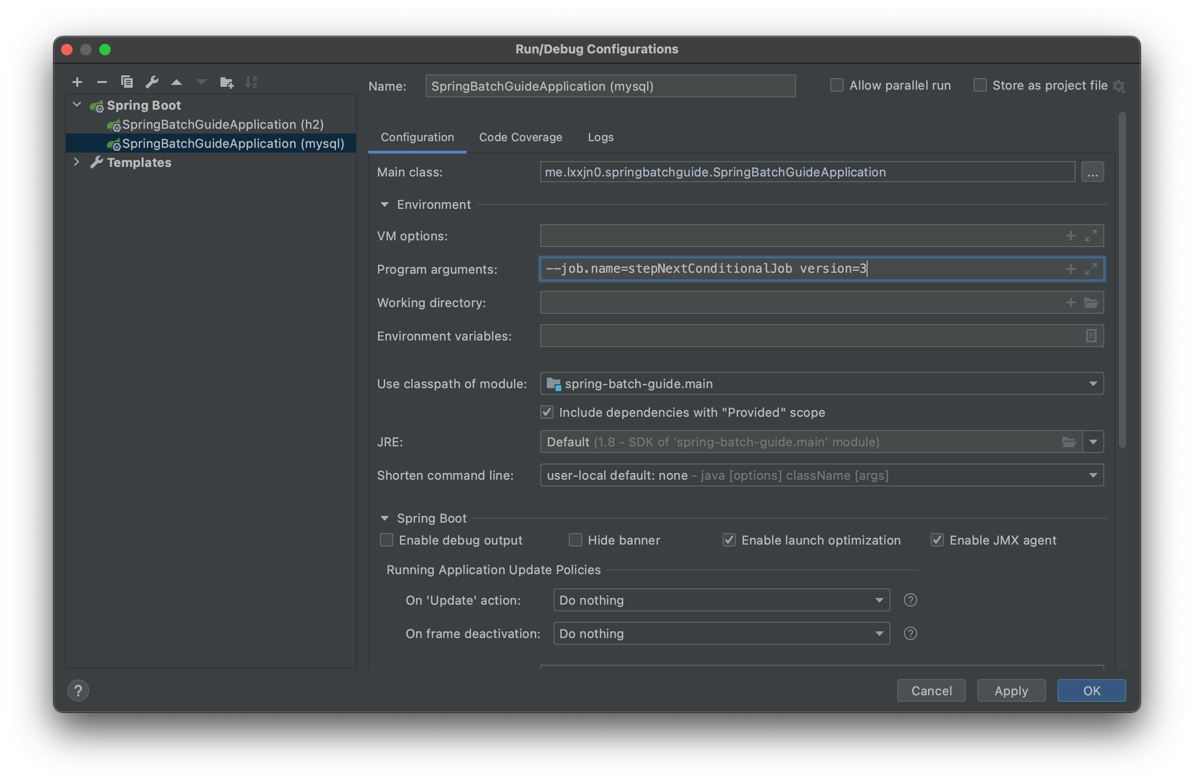Sort configurations alphabetically
Screen dimensions: 1194x783
coord(251,82)
